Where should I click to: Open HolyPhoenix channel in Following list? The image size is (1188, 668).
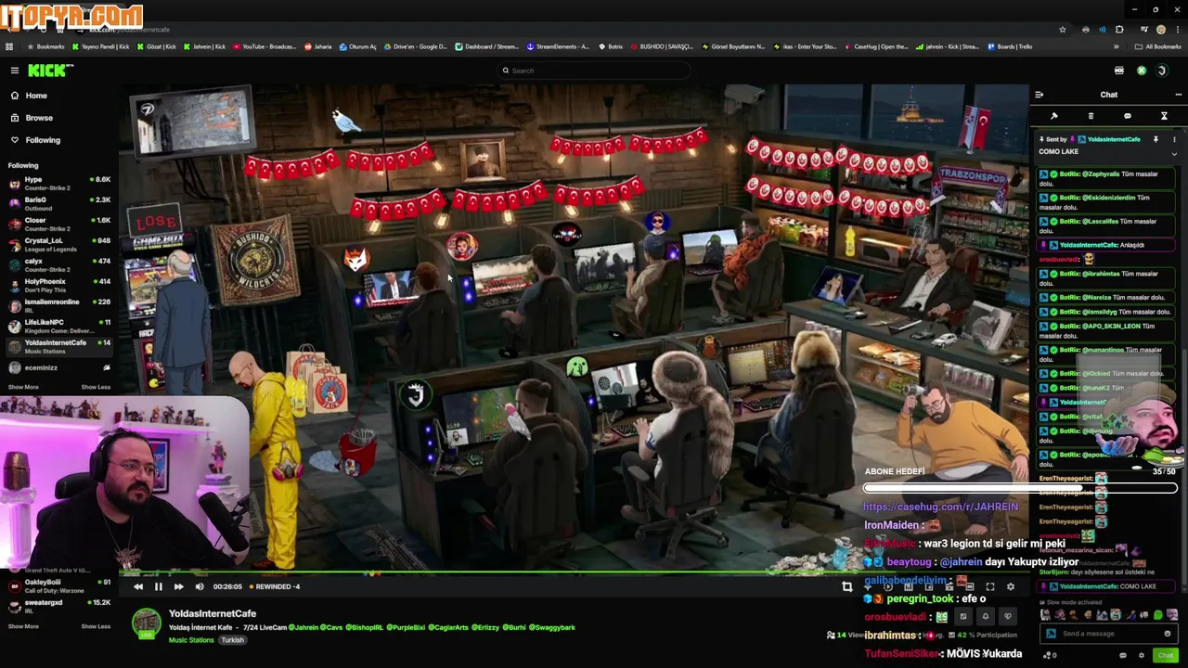coord(58,285)
